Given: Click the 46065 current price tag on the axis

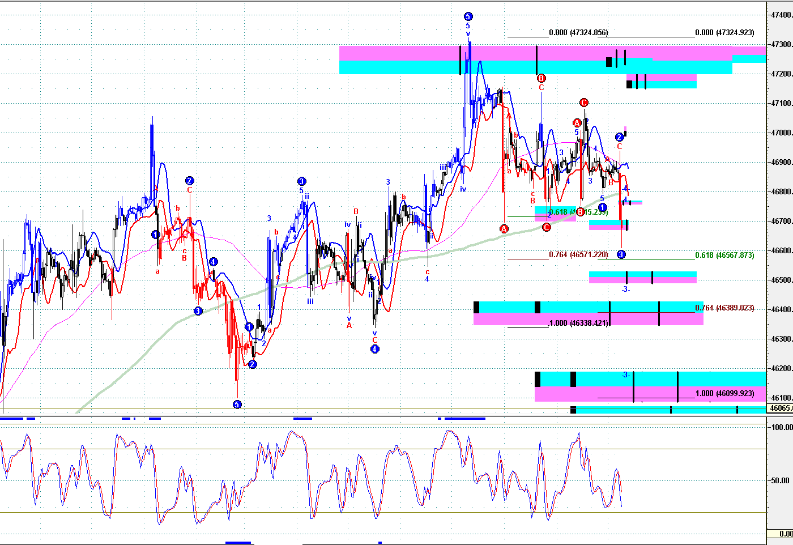Looking at the screenshot, I should 780,408.
